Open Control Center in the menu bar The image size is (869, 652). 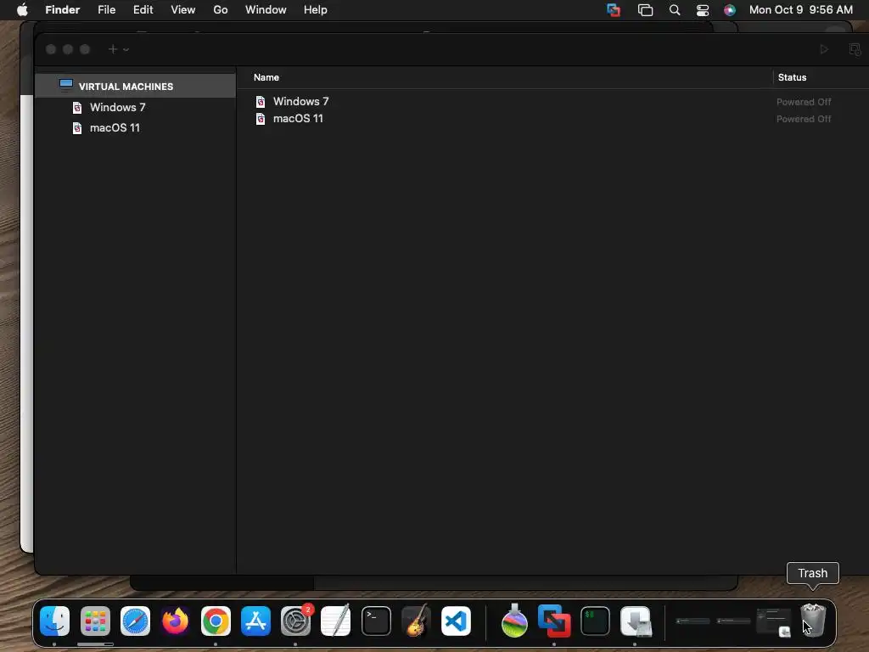pyautogui.click(x=703, y=10)
